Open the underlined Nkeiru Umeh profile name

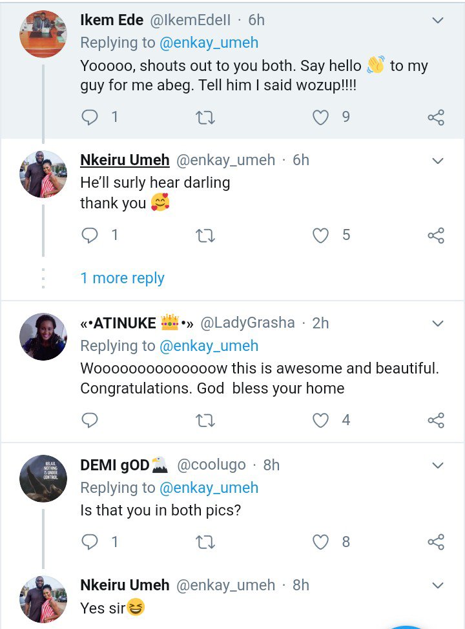click(x=125, y=160)
